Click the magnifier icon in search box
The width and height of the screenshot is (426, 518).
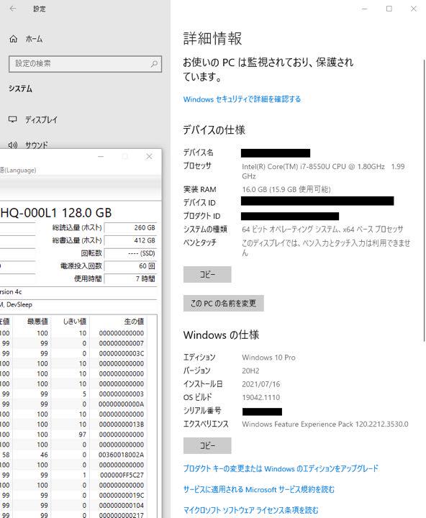(154, 64)
